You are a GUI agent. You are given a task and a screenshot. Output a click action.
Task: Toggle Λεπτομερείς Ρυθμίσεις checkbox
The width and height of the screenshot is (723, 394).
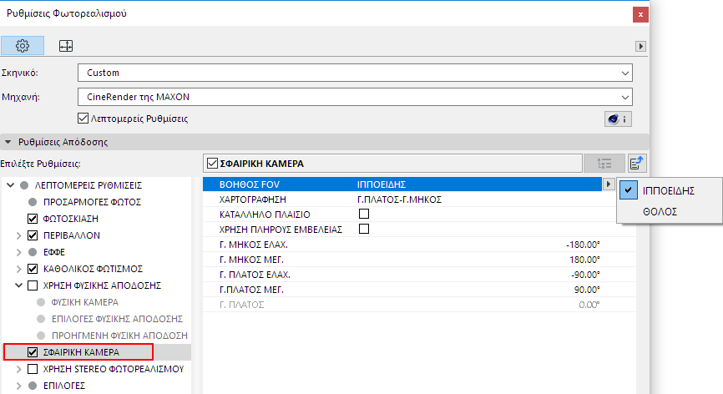click(83, 119)
